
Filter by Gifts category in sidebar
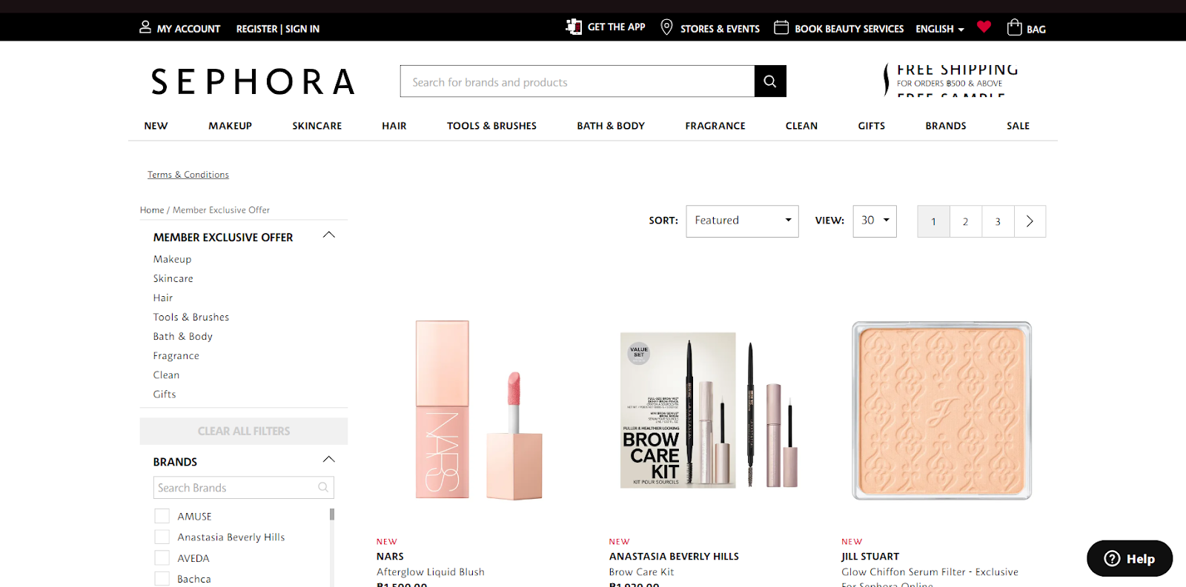(x=165, y=394)
